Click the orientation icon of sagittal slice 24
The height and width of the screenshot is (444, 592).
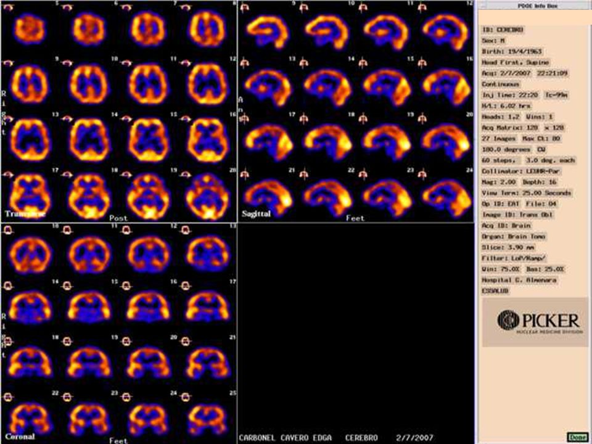[422, 175]
